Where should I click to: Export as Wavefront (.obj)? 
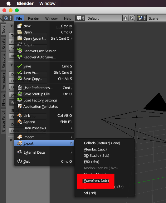tap(96, 181)
